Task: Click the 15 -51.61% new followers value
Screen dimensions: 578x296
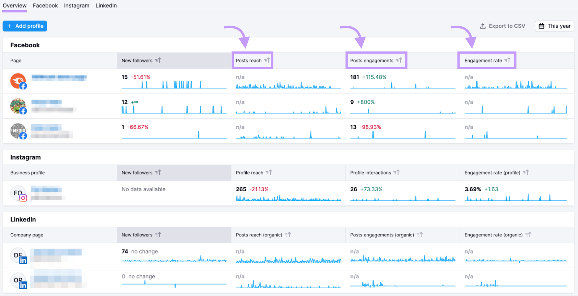Action: point(136,77)
